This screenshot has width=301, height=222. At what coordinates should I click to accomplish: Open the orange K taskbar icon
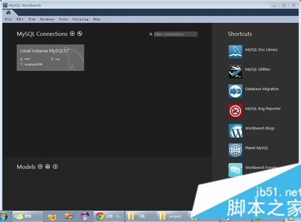[x=52, y=217]
